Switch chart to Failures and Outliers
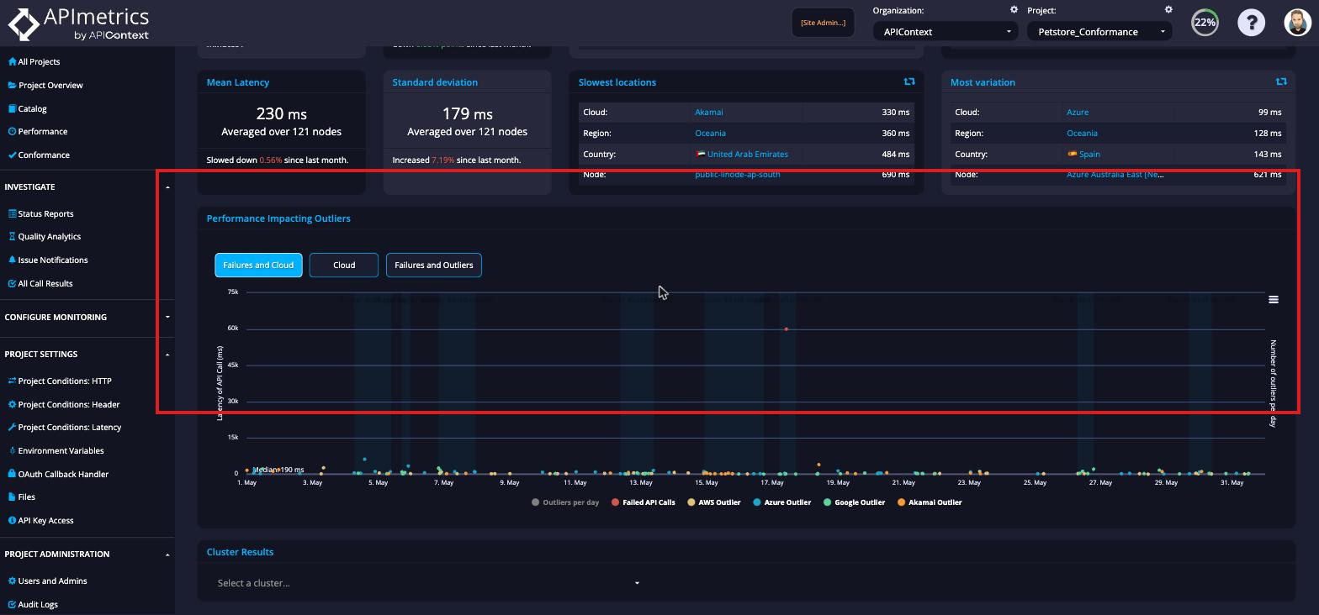This screenshot has width=1319, height=615. pos(434,265)
